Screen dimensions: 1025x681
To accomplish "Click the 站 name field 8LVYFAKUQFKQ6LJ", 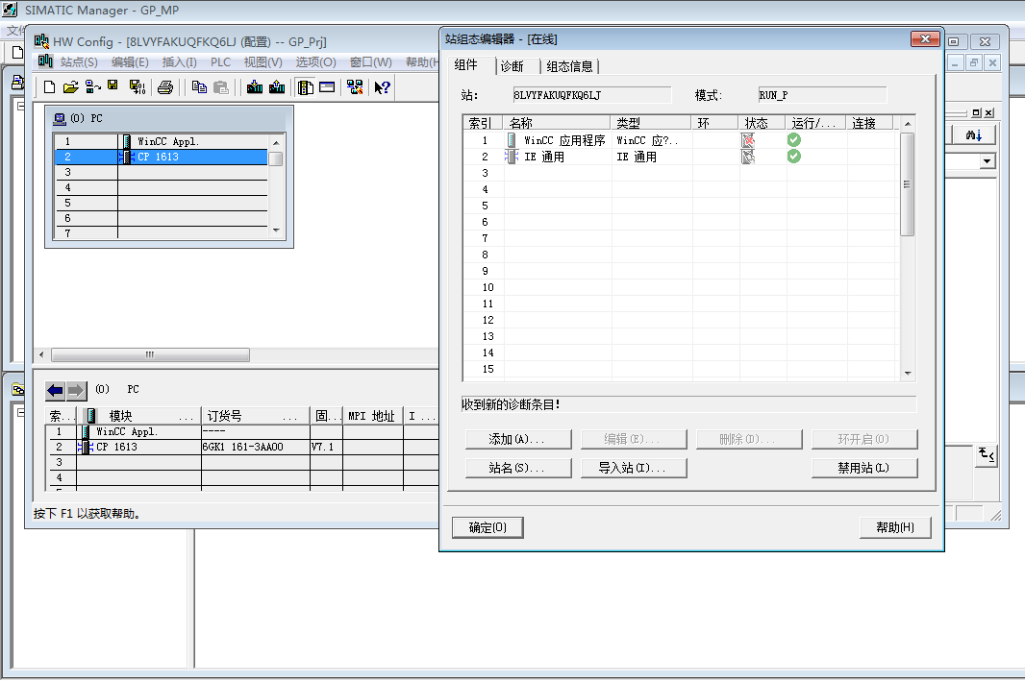I will (591, 95).
